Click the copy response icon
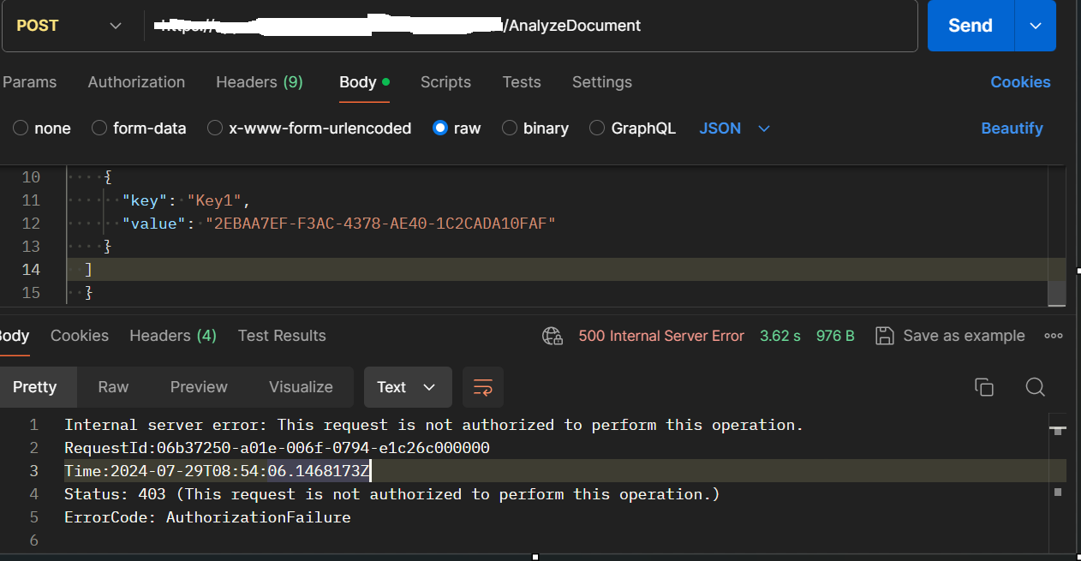Screen dimensions: 1081x561 click(984, 387)
